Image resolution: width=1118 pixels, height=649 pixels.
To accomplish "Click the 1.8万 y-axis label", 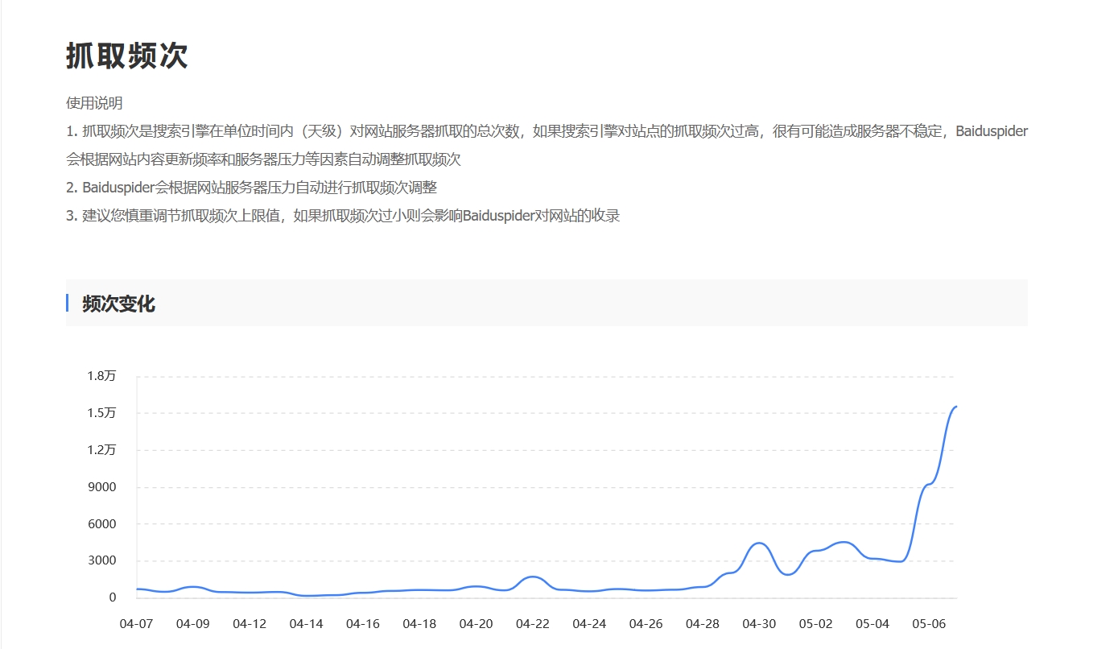I will click(102, 376).
